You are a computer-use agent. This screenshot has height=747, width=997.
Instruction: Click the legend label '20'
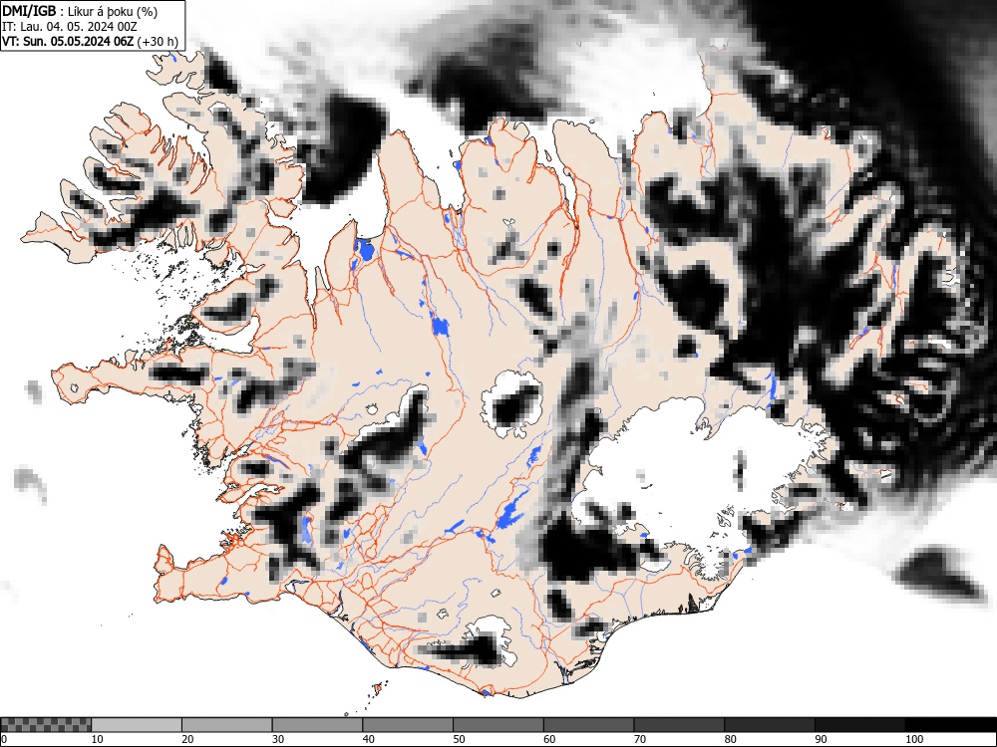coord(187,739)
